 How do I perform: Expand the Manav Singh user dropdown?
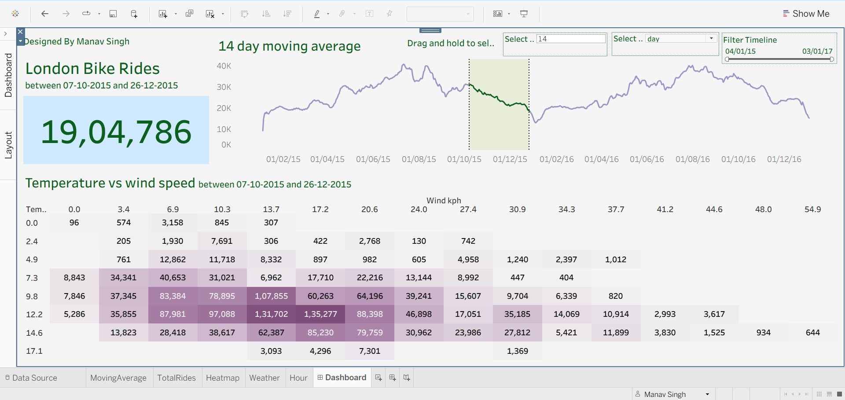(707, 394)
